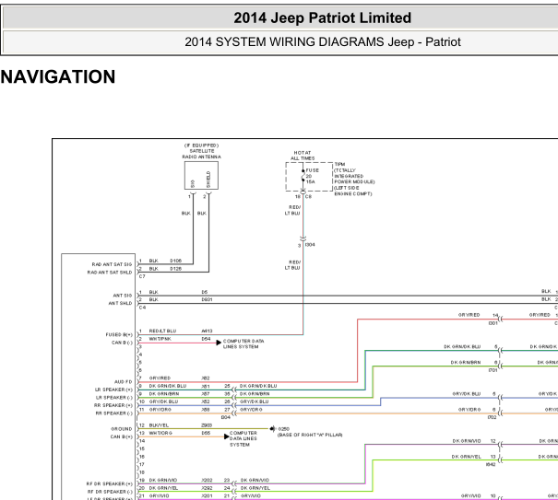Viewport: 558px width, 500px height.
Task: Select circuit code Z903
Action: coord(207,425)
